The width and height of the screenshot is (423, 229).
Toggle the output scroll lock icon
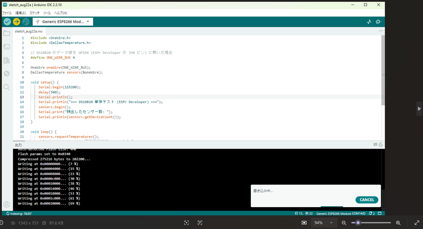click(380, 145)
